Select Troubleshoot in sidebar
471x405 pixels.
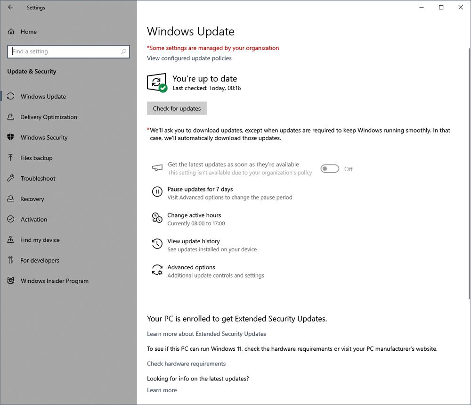tap(68, 178)
